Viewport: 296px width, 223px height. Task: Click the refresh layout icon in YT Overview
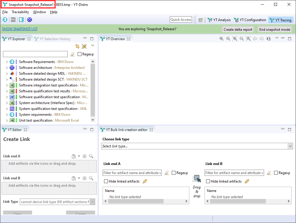pyautogui.click(x=269, y=39)
